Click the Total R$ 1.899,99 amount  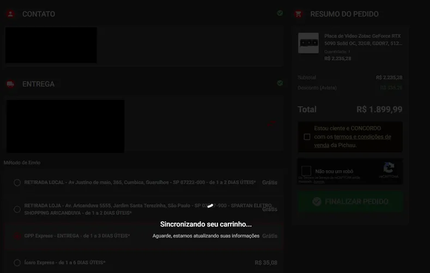(379, 109)
